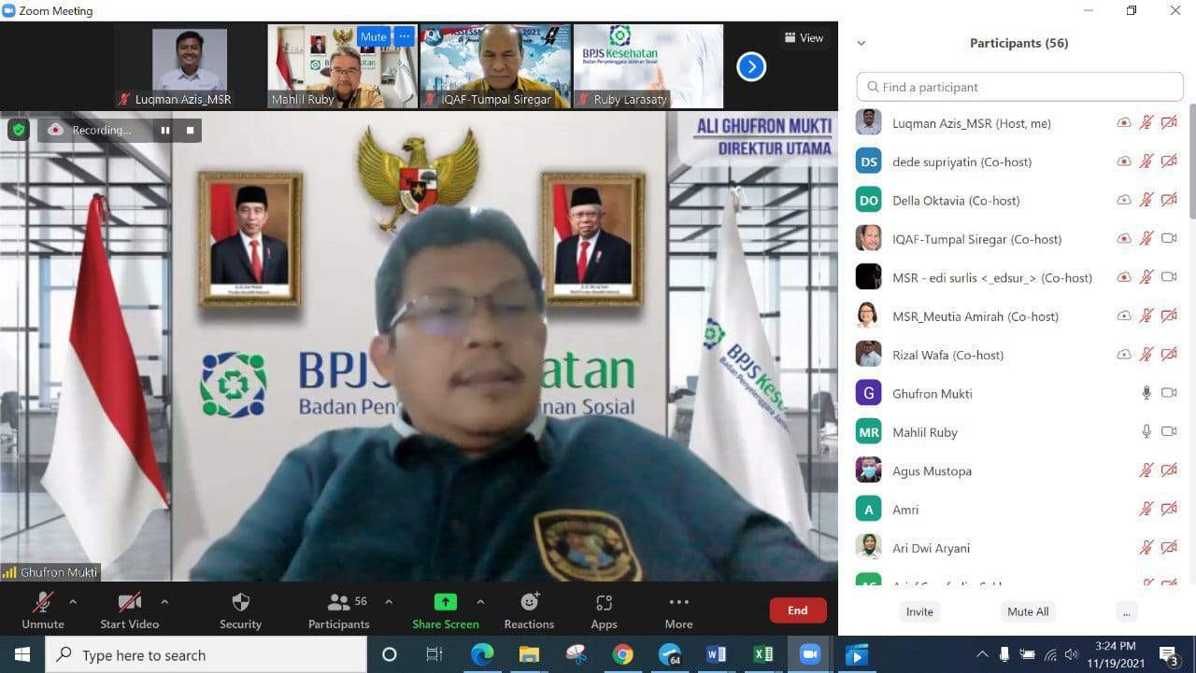Click the video icon for MSR - edi surlis
The image size is (1196, 673).
tap(1169, 277)
